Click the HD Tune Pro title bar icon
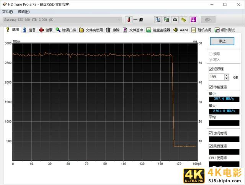245x185 pixels. point(5,4)
